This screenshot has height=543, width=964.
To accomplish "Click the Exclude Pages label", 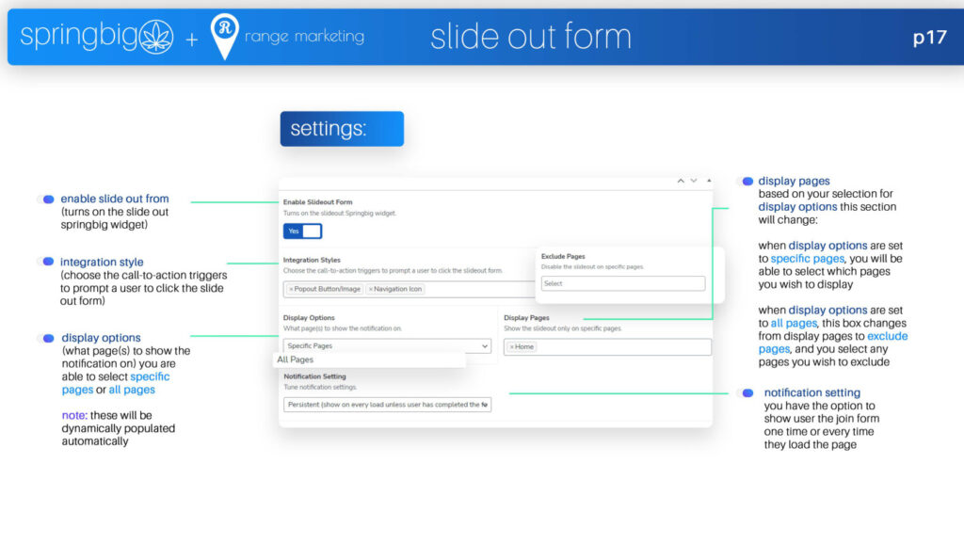I will [x=563, y=257].
